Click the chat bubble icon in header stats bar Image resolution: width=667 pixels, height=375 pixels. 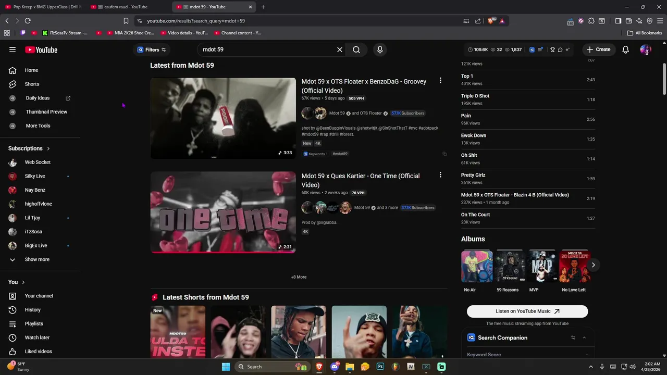[x=560, y=50]
